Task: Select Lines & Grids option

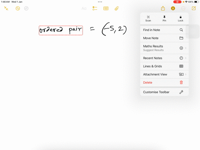Action: point(165,66)
